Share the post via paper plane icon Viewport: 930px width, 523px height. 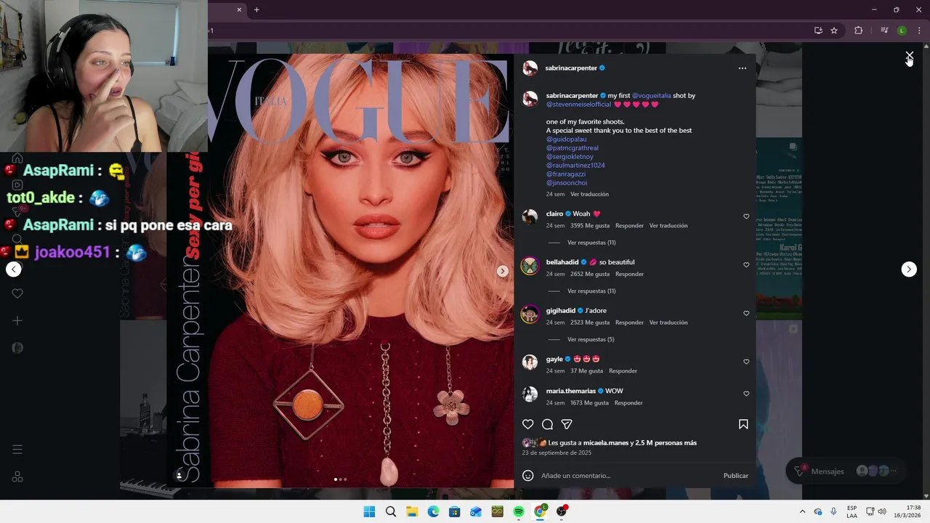(567, 424)
